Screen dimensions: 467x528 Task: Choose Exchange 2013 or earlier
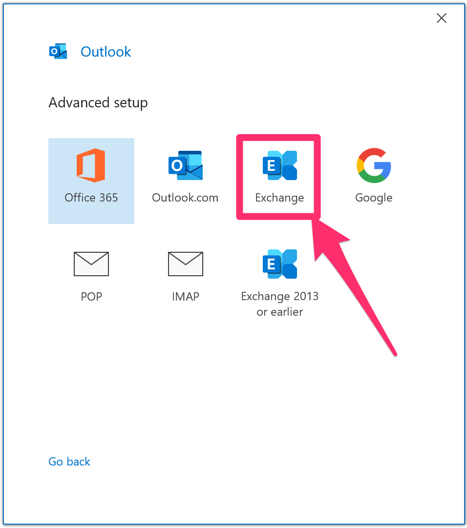(279, 283)
